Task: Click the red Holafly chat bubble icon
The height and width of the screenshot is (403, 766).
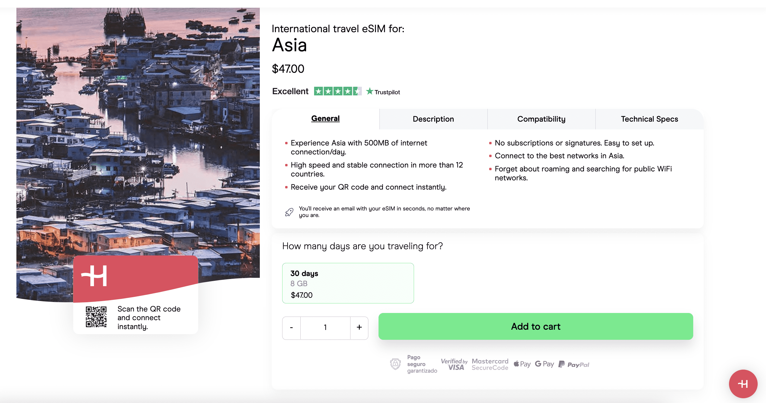Action: (x=743, y=384)
